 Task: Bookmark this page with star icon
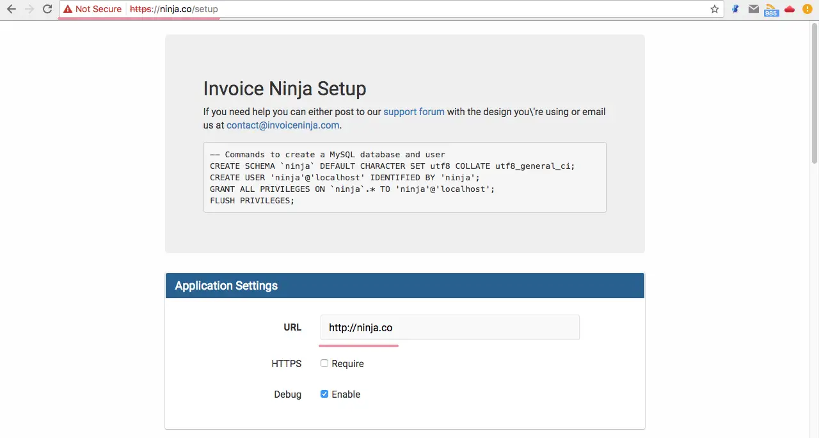click(715, 9)
